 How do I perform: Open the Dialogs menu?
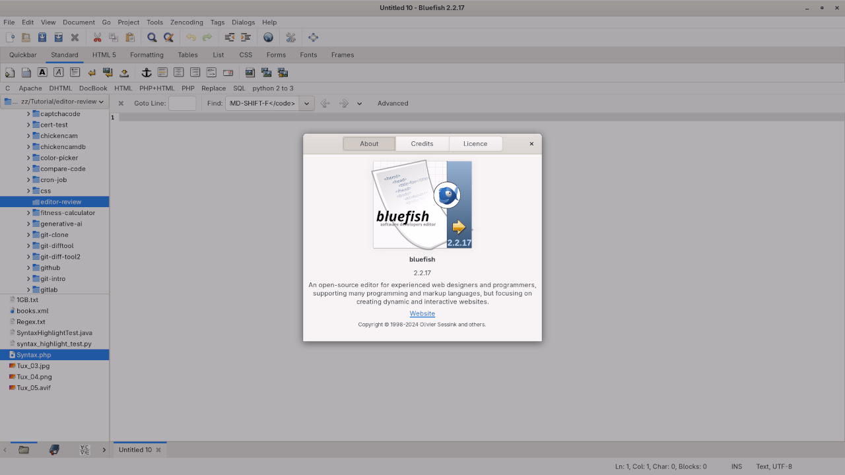tap(243, 22)
